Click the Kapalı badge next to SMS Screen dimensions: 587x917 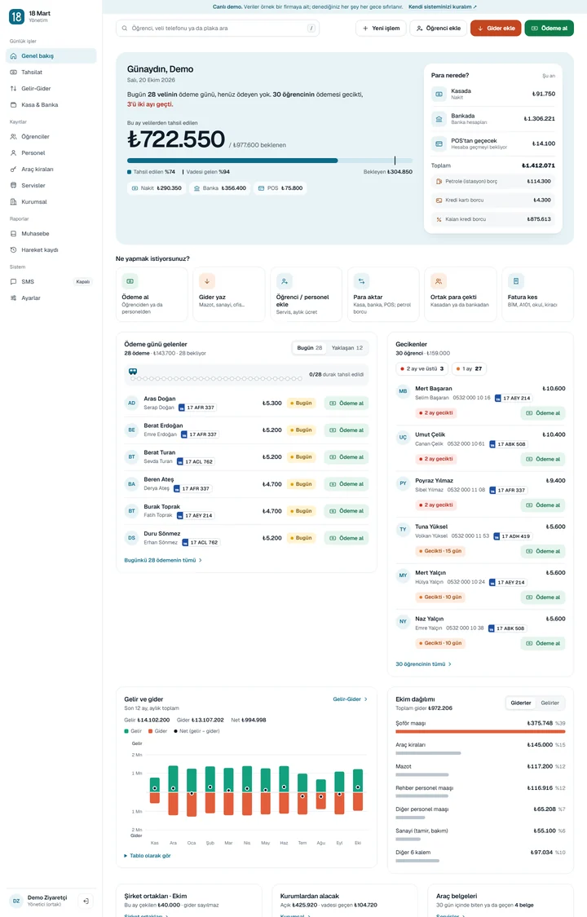click(x=83, y=282)
